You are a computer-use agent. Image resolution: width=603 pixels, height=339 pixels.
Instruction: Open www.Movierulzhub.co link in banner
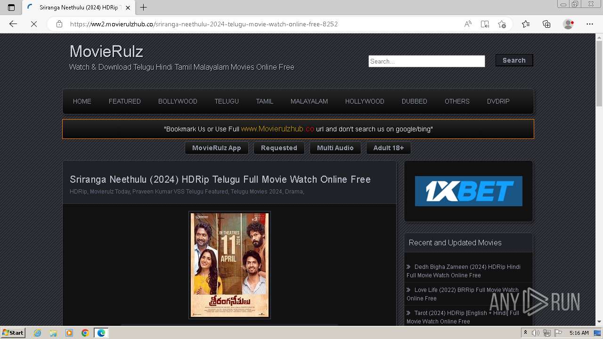[x=277, y=129]
